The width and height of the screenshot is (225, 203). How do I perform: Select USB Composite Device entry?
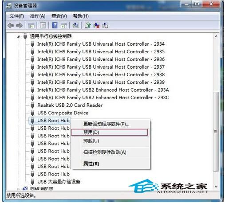63,113
